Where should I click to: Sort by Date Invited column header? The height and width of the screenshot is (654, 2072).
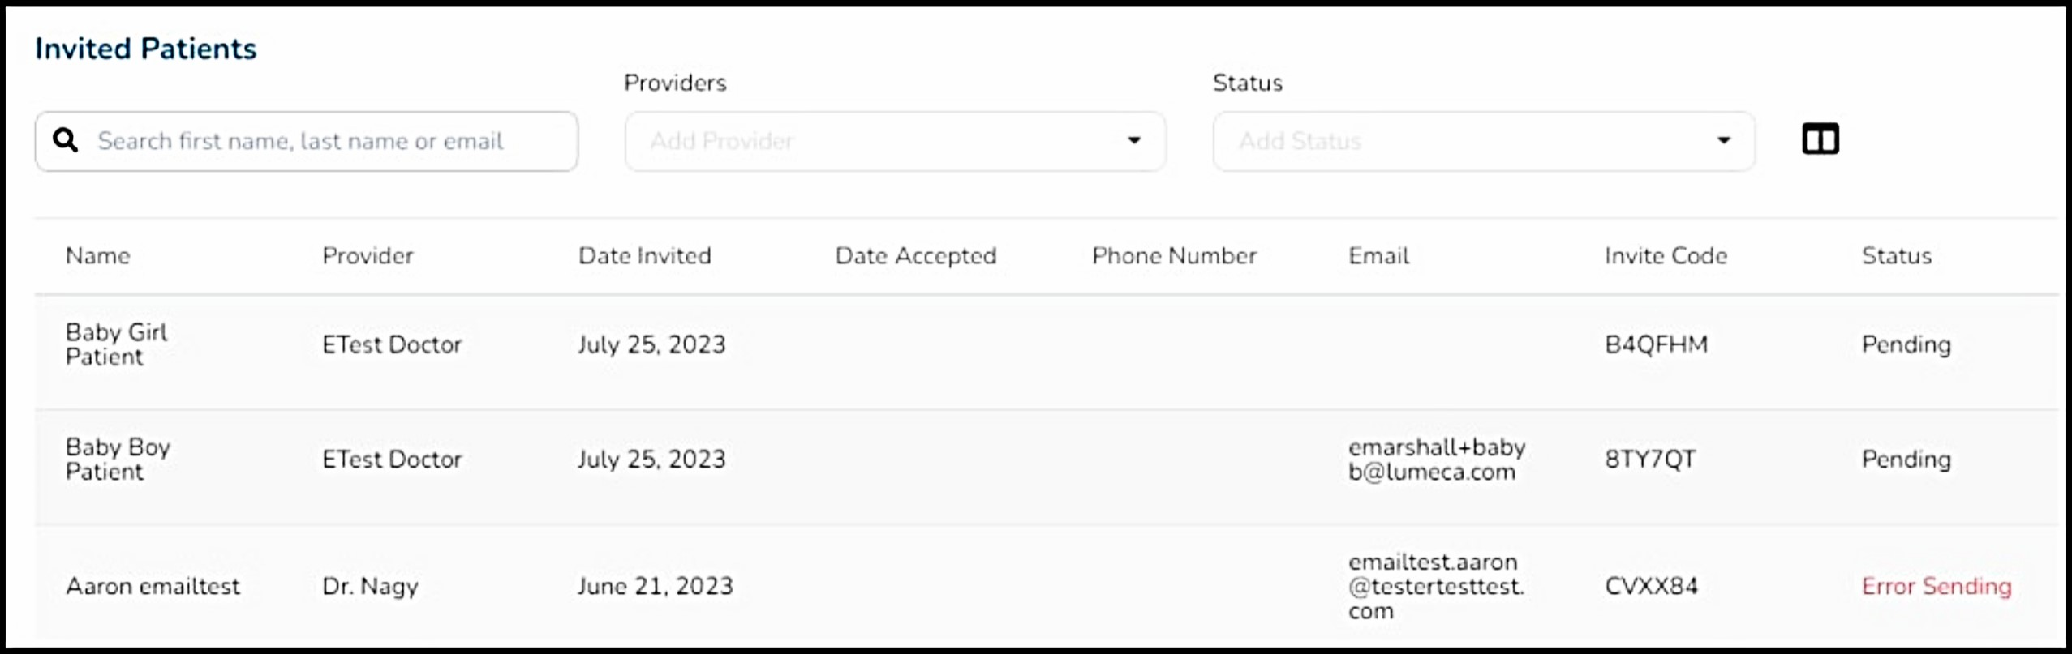[x=644, y=256]
